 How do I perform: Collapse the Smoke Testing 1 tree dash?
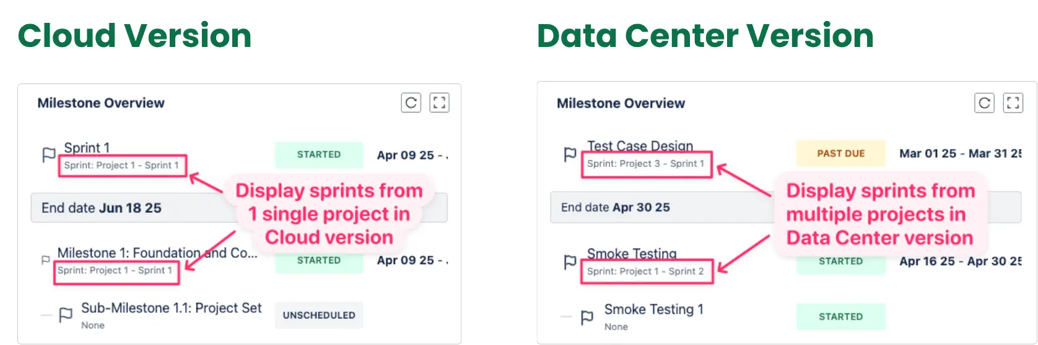click(565, 317)
